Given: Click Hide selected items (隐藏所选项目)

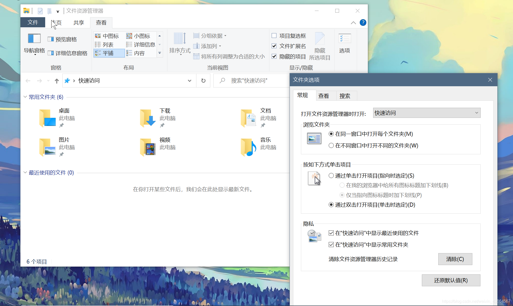Looking at the screenshot, I should pos(320,47).
